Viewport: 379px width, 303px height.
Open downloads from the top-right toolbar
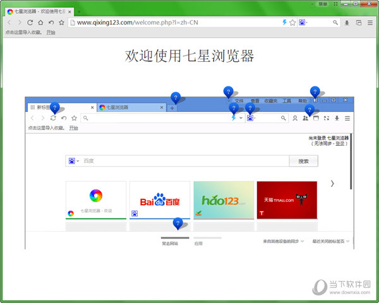347,22
